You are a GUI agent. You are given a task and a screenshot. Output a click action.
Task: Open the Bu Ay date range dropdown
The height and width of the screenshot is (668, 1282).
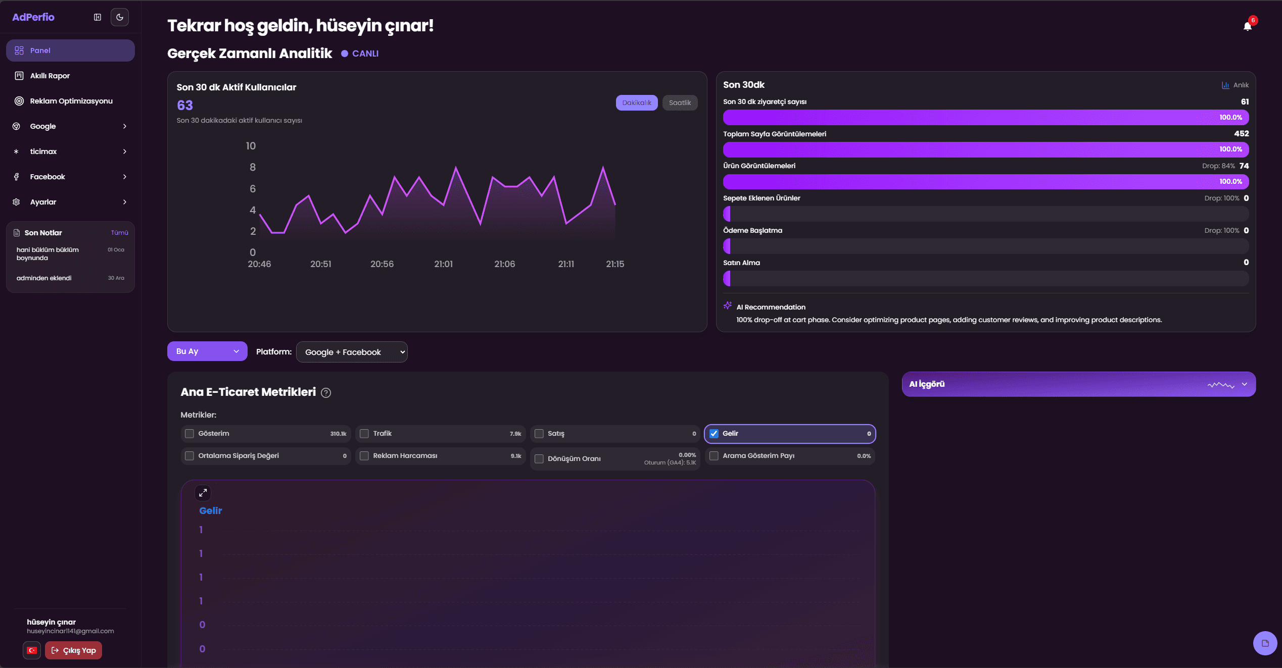point(207,351)
